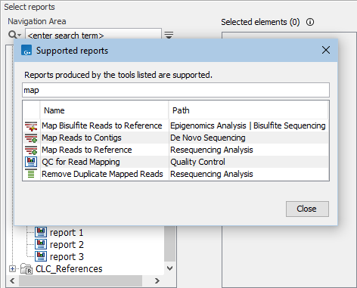The height and width of the screenshot is (288, 357).
Task: Click the left arrow of the navigation horizontal scrollbar
Action: pyautogui.click(x=12, y=280)
